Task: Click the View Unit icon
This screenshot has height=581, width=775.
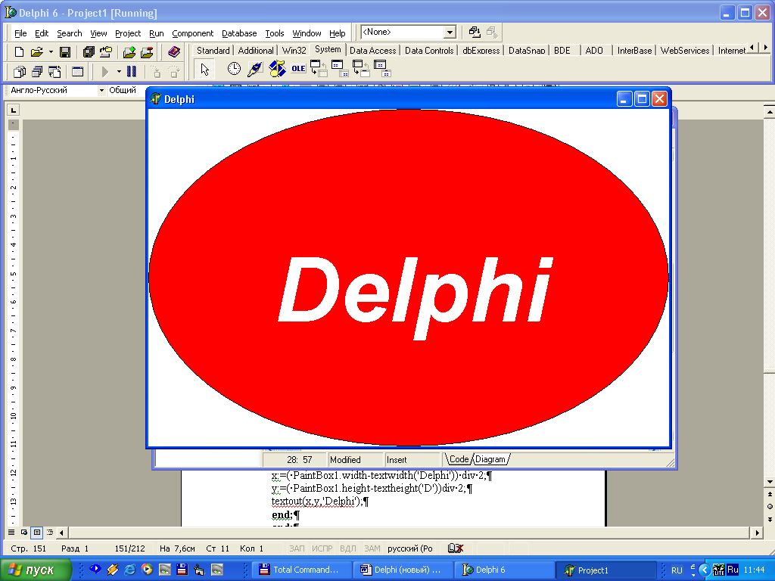Action: pos(19,72)
